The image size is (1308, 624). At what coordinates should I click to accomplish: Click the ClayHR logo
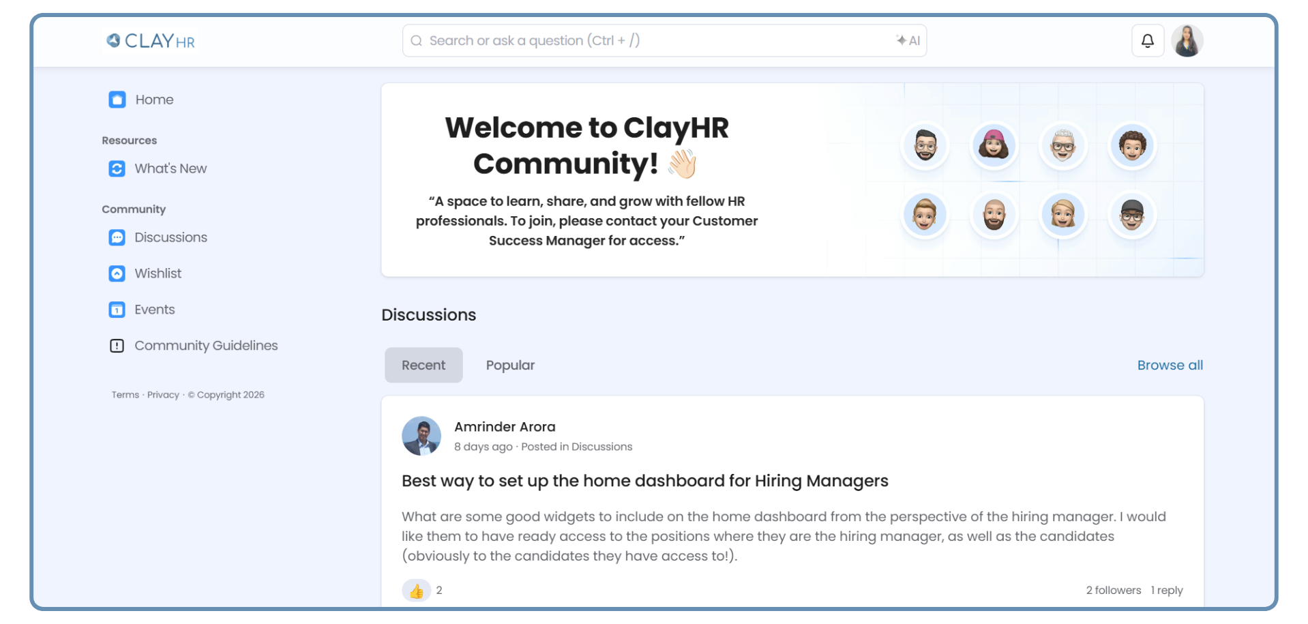150,41
